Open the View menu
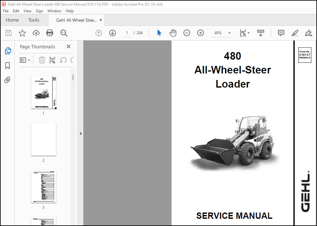The height and width of the screenshot is (226, 317). tap(27, 11)
